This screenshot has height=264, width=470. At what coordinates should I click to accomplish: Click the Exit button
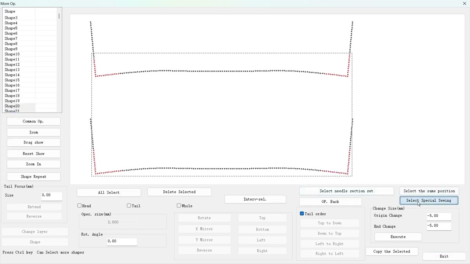[444, 256]
